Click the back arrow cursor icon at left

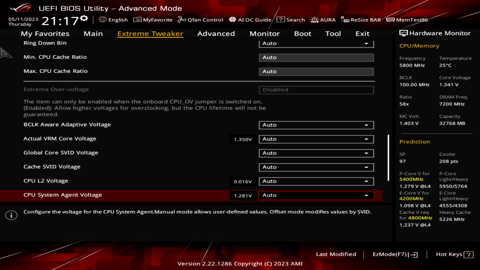click(6, 53)
